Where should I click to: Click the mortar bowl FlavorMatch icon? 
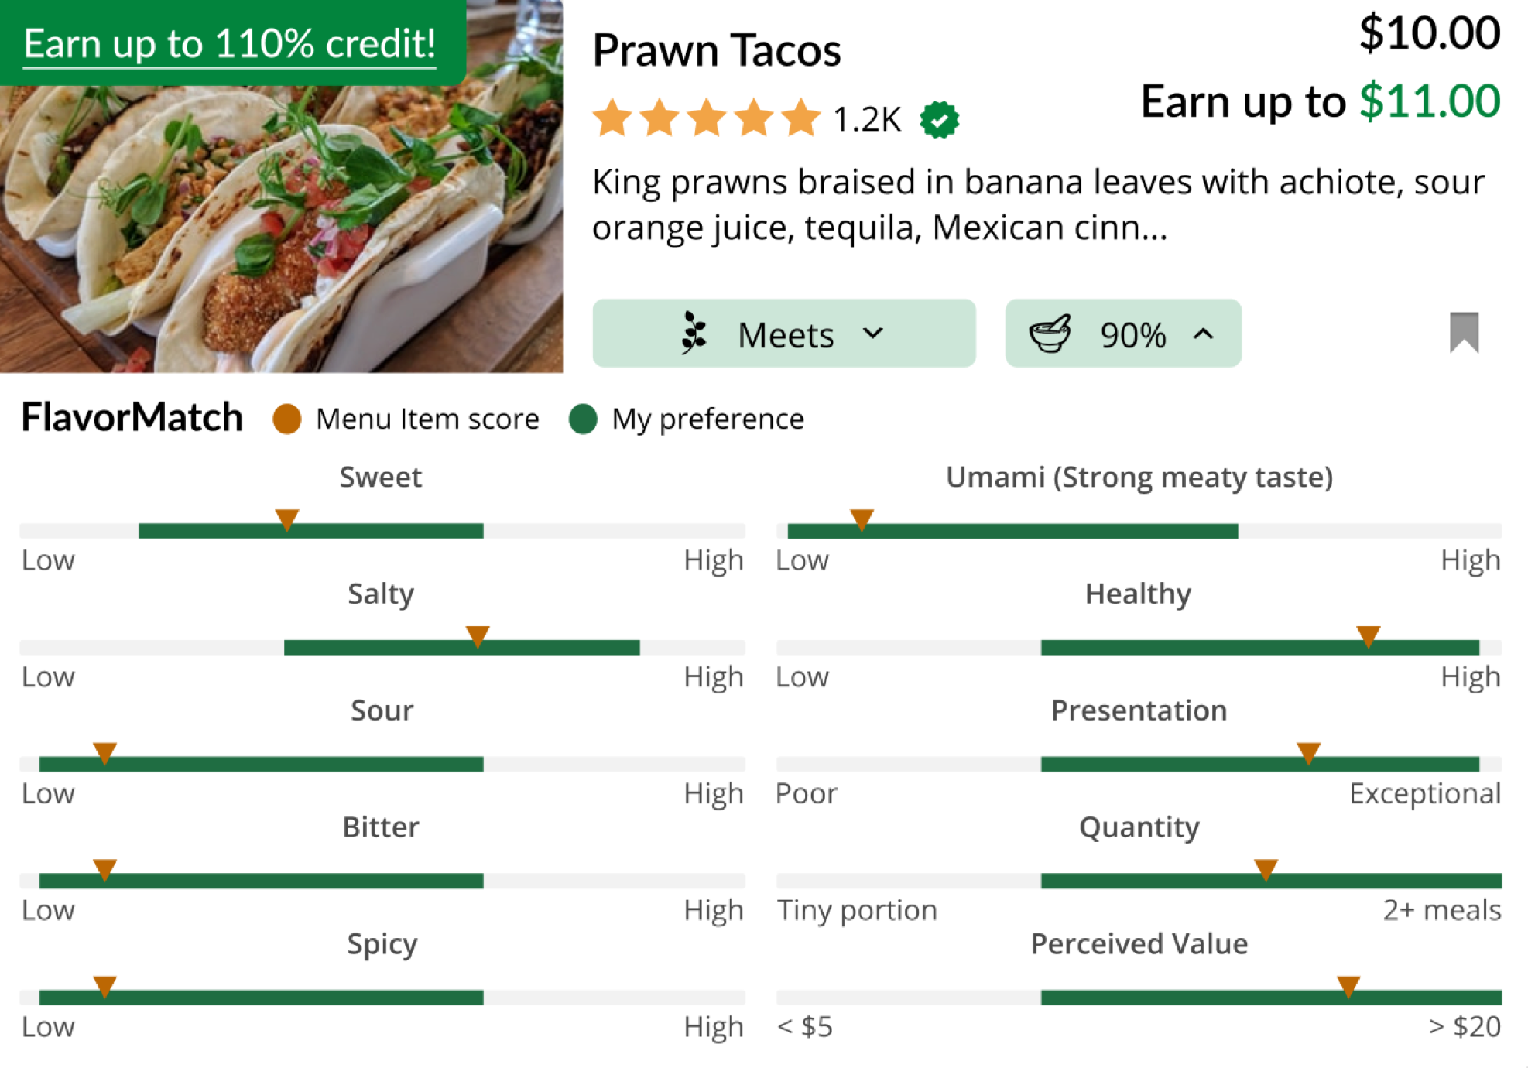[1050, 334]
